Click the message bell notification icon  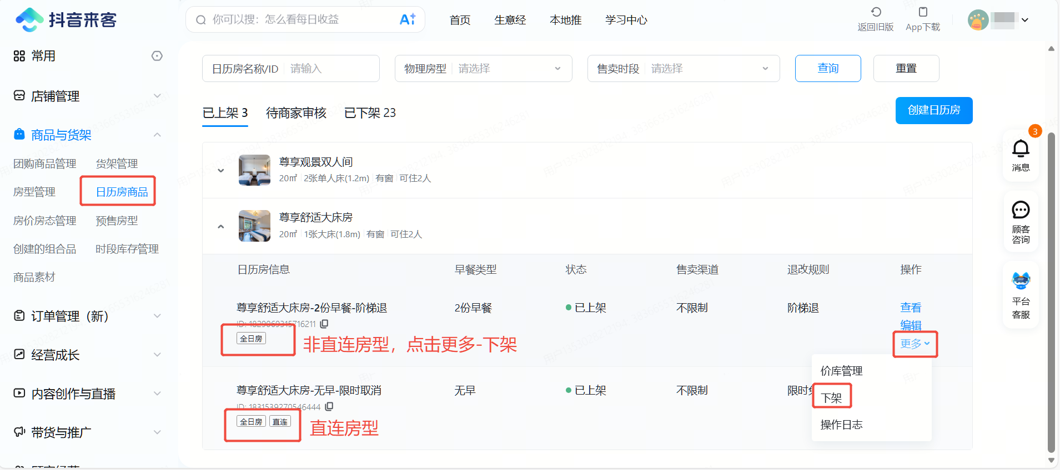(1021, 149)
